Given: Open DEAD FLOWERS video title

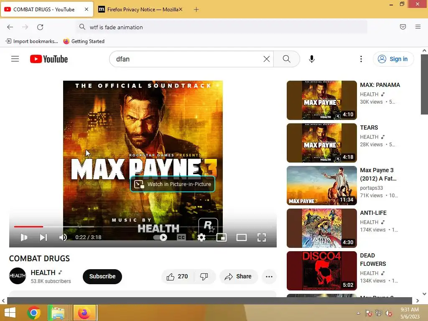Looking at the screenshot, I should 373,260.
